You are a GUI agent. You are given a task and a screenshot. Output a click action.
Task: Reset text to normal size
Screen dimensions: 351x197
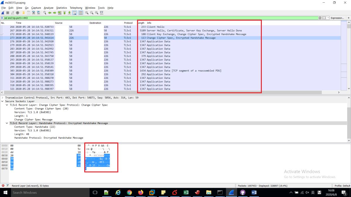point(97,13)
